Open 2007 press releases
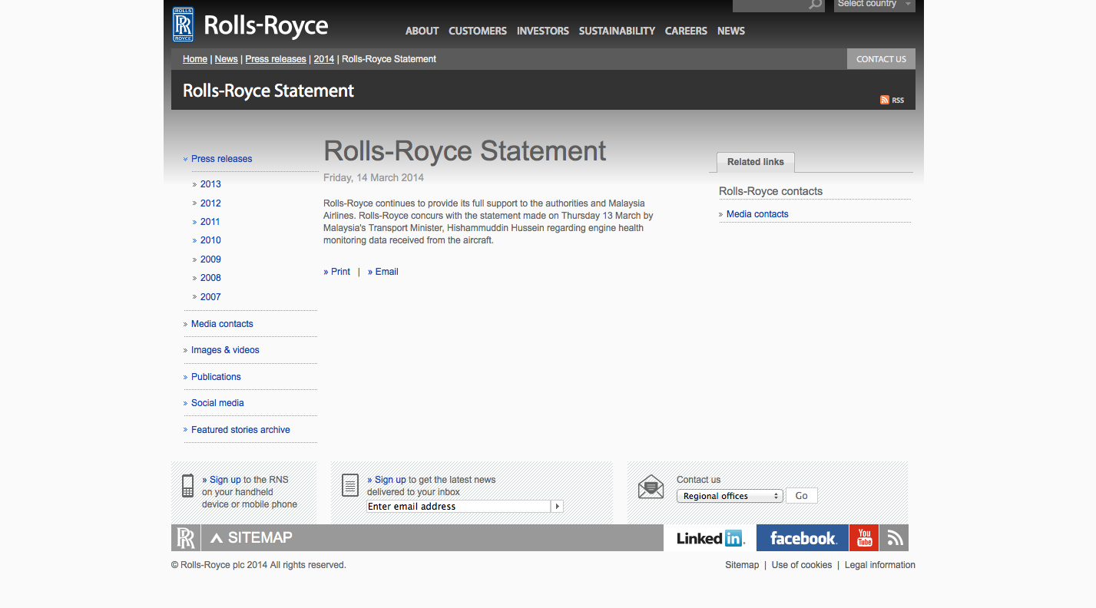Screen dimensions: 1096x608 point(210,297)
